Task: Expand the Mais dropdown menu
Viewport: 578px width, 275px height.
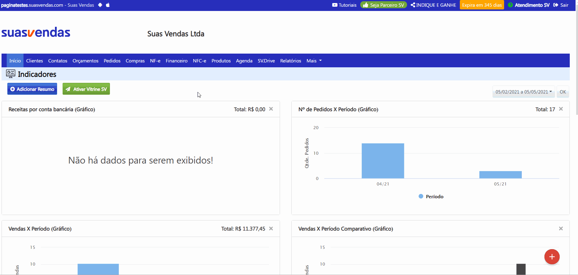Action: click(x=314, y=61)
